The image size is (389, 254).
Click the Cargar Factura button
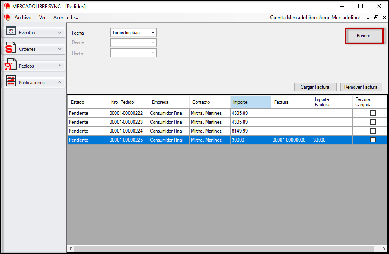pos(315,87)
